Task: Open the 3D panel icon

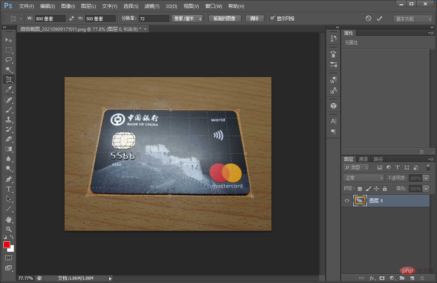Action: (333, 106)
